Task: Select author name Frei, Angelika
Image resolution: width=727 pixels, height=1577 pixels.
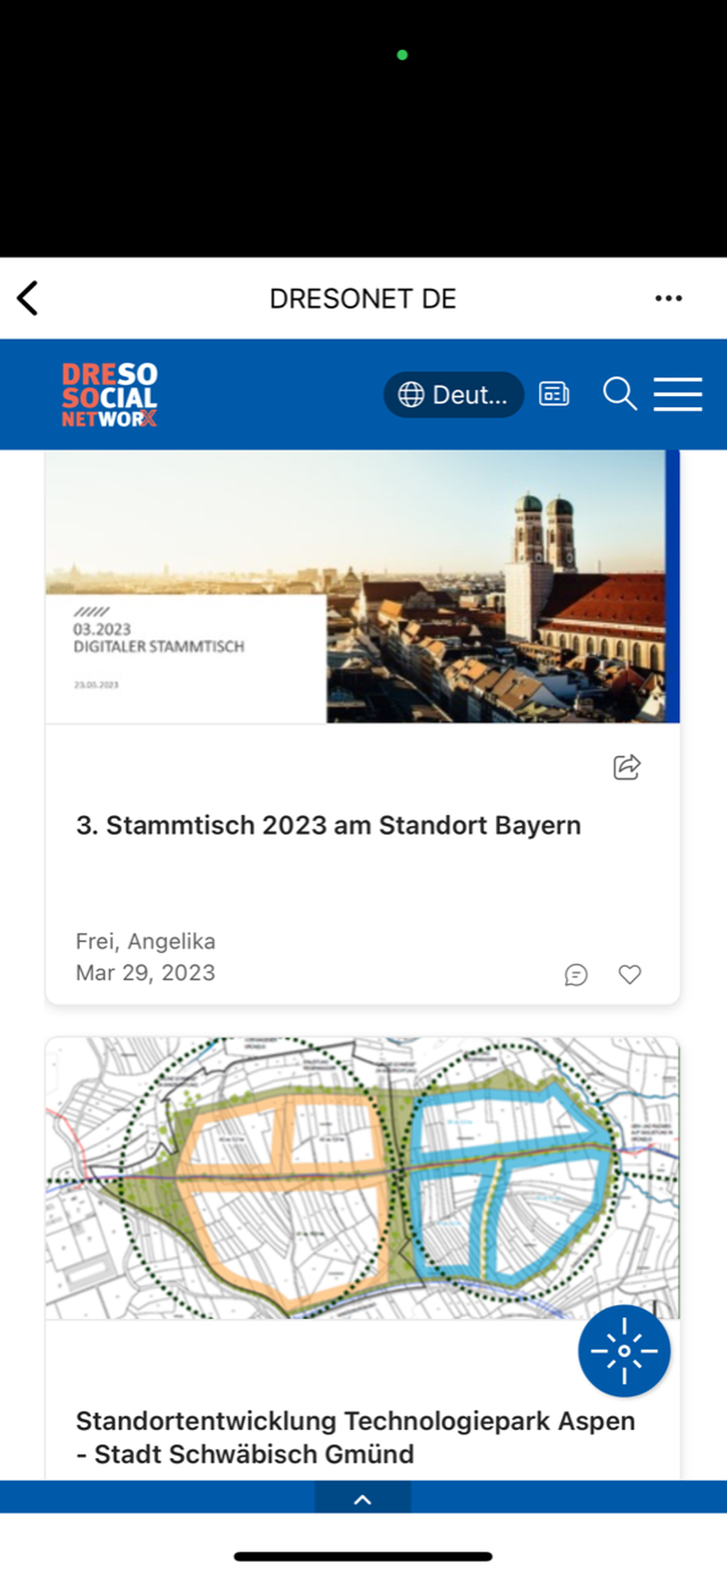Action: pyautogui.click(x=145, y=941)
